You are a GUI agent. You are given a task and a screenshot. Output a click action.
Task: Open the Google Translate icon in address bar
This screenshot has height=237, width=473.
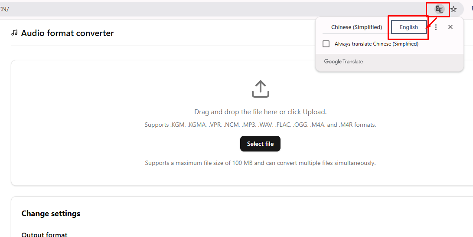(x=440, y=9)
